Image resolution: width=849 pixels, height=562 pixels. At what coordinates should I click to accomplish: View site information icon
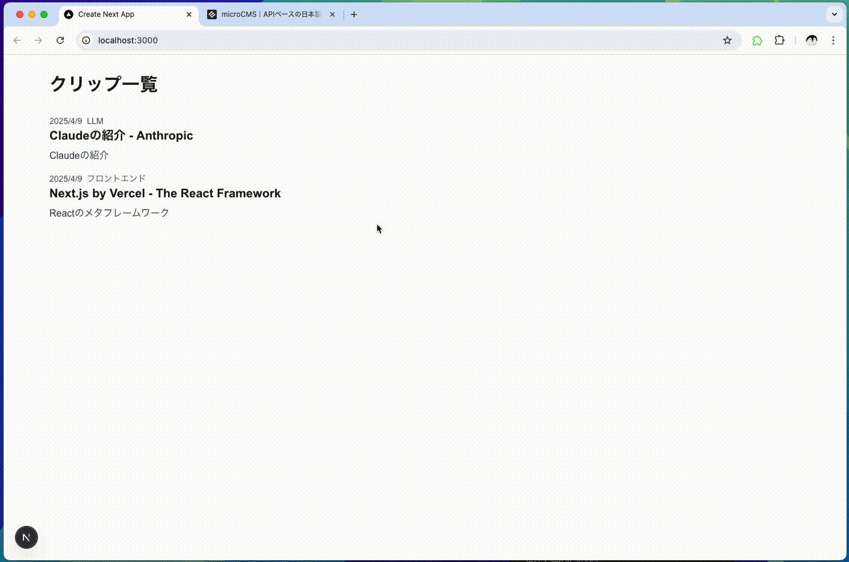(x=86, y=40)
